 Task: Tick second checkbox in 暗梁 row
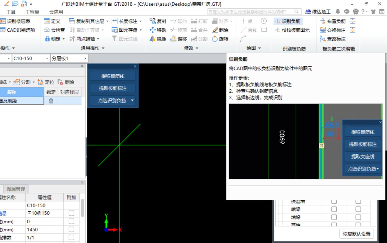[x=358, y=209]
